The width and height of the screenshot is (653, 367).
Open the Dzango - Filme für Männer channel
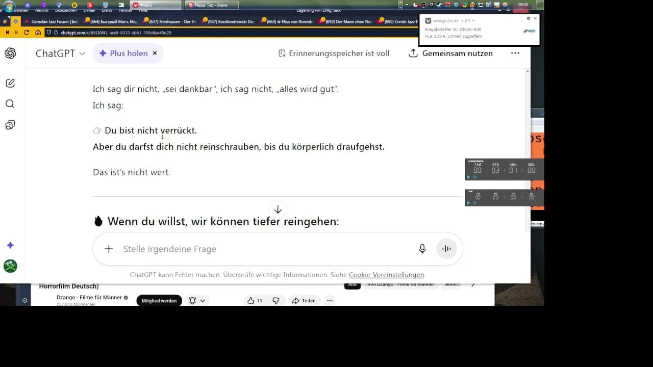click(x=89, y=297)
